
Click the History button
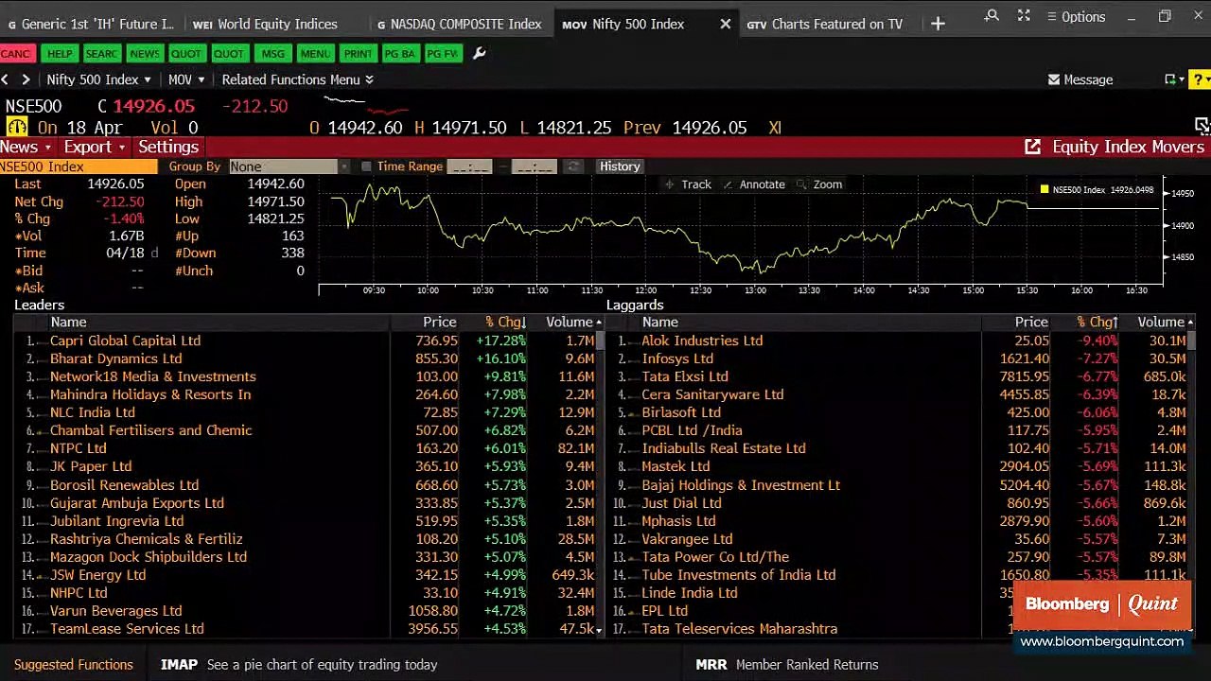click(x=620, y=166)
